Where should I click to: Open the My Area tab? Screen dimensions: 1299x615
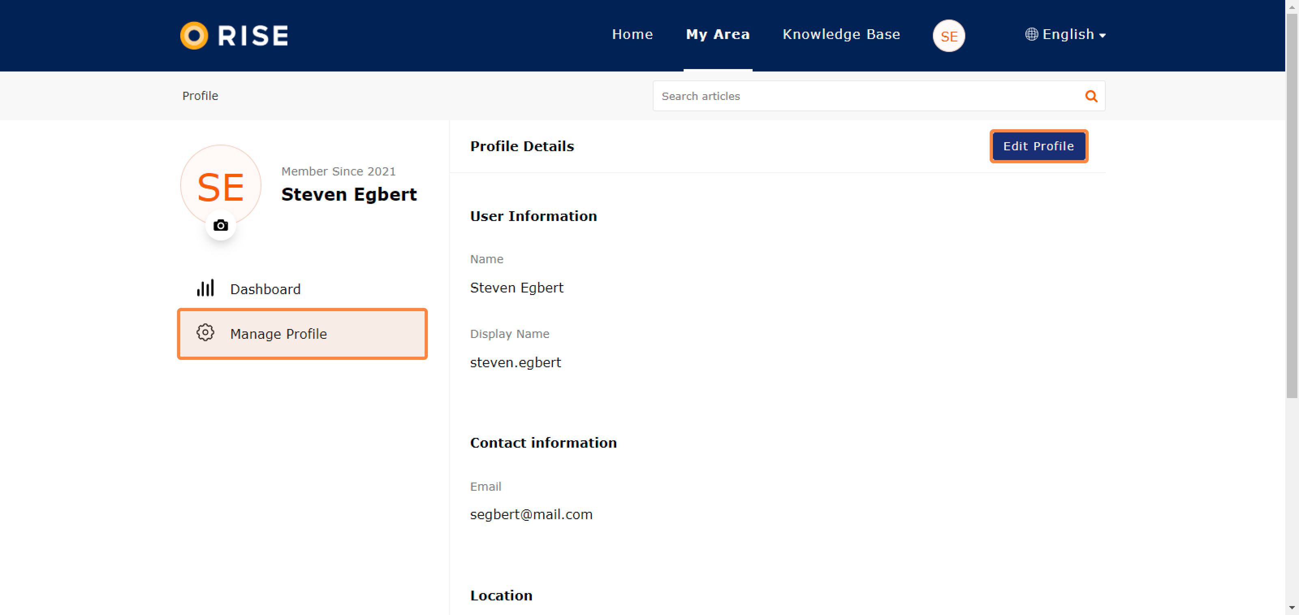[718, 34]
